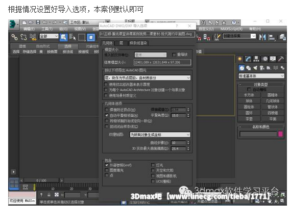This screenshot has width=290, height=206.
Task: Click the New Scene icon in quick access toolbar
Action: (24, 22)
